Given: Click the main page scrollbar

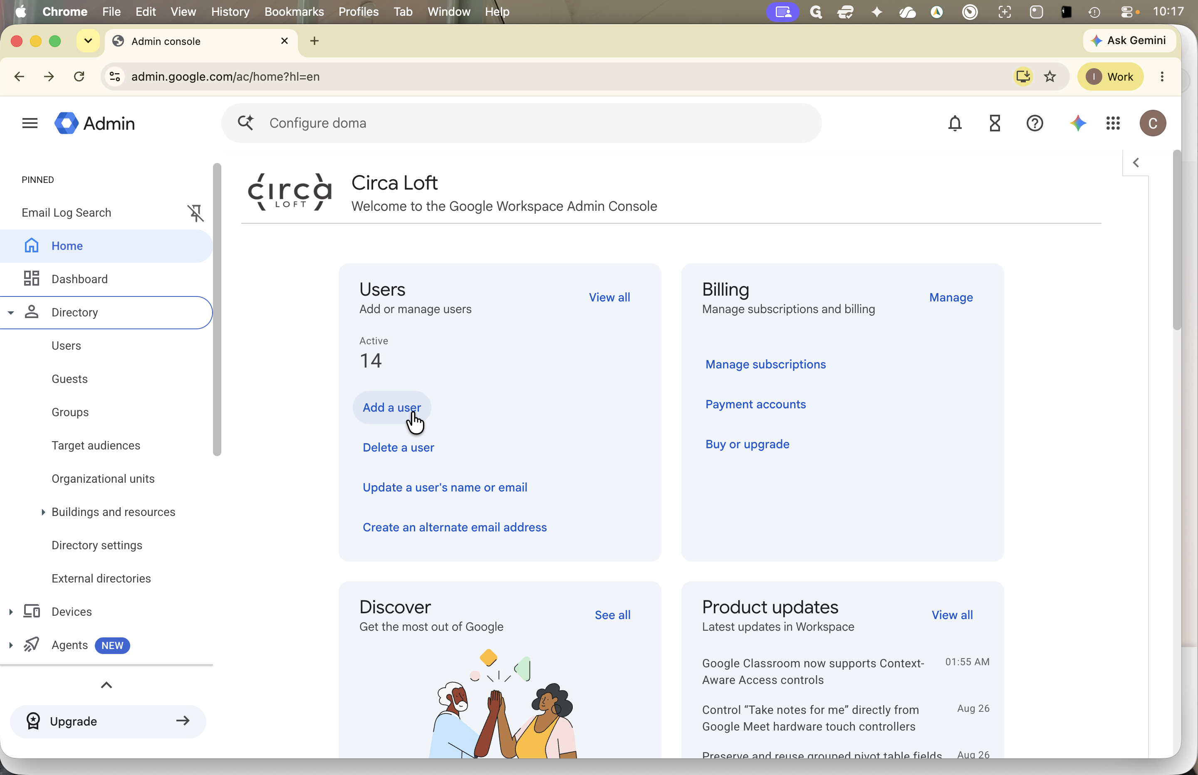Looking at the screenshot, I should pyautogui.click(x=1176, y=240).
